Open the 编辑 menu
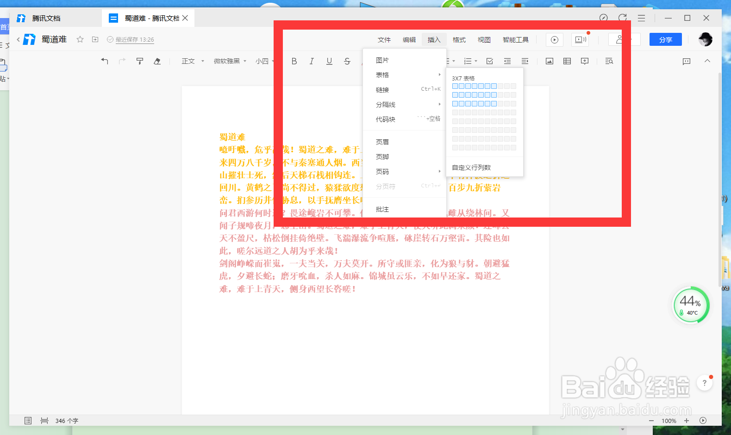The width and height of the screenshot is (731, 435). coord(409,40)
